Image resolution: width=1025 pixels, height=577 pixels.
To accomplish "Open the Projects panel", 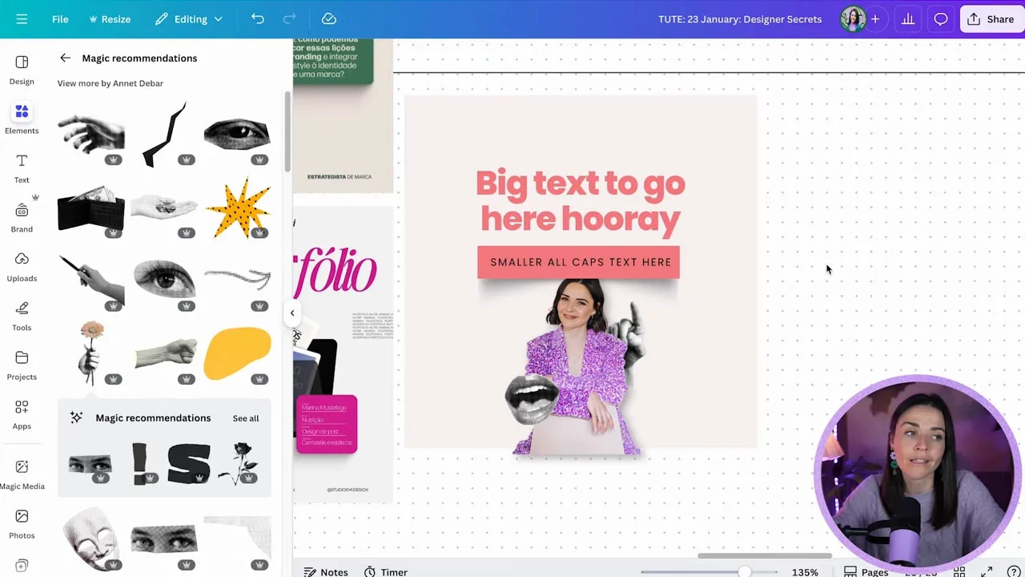I will point(22,365).
